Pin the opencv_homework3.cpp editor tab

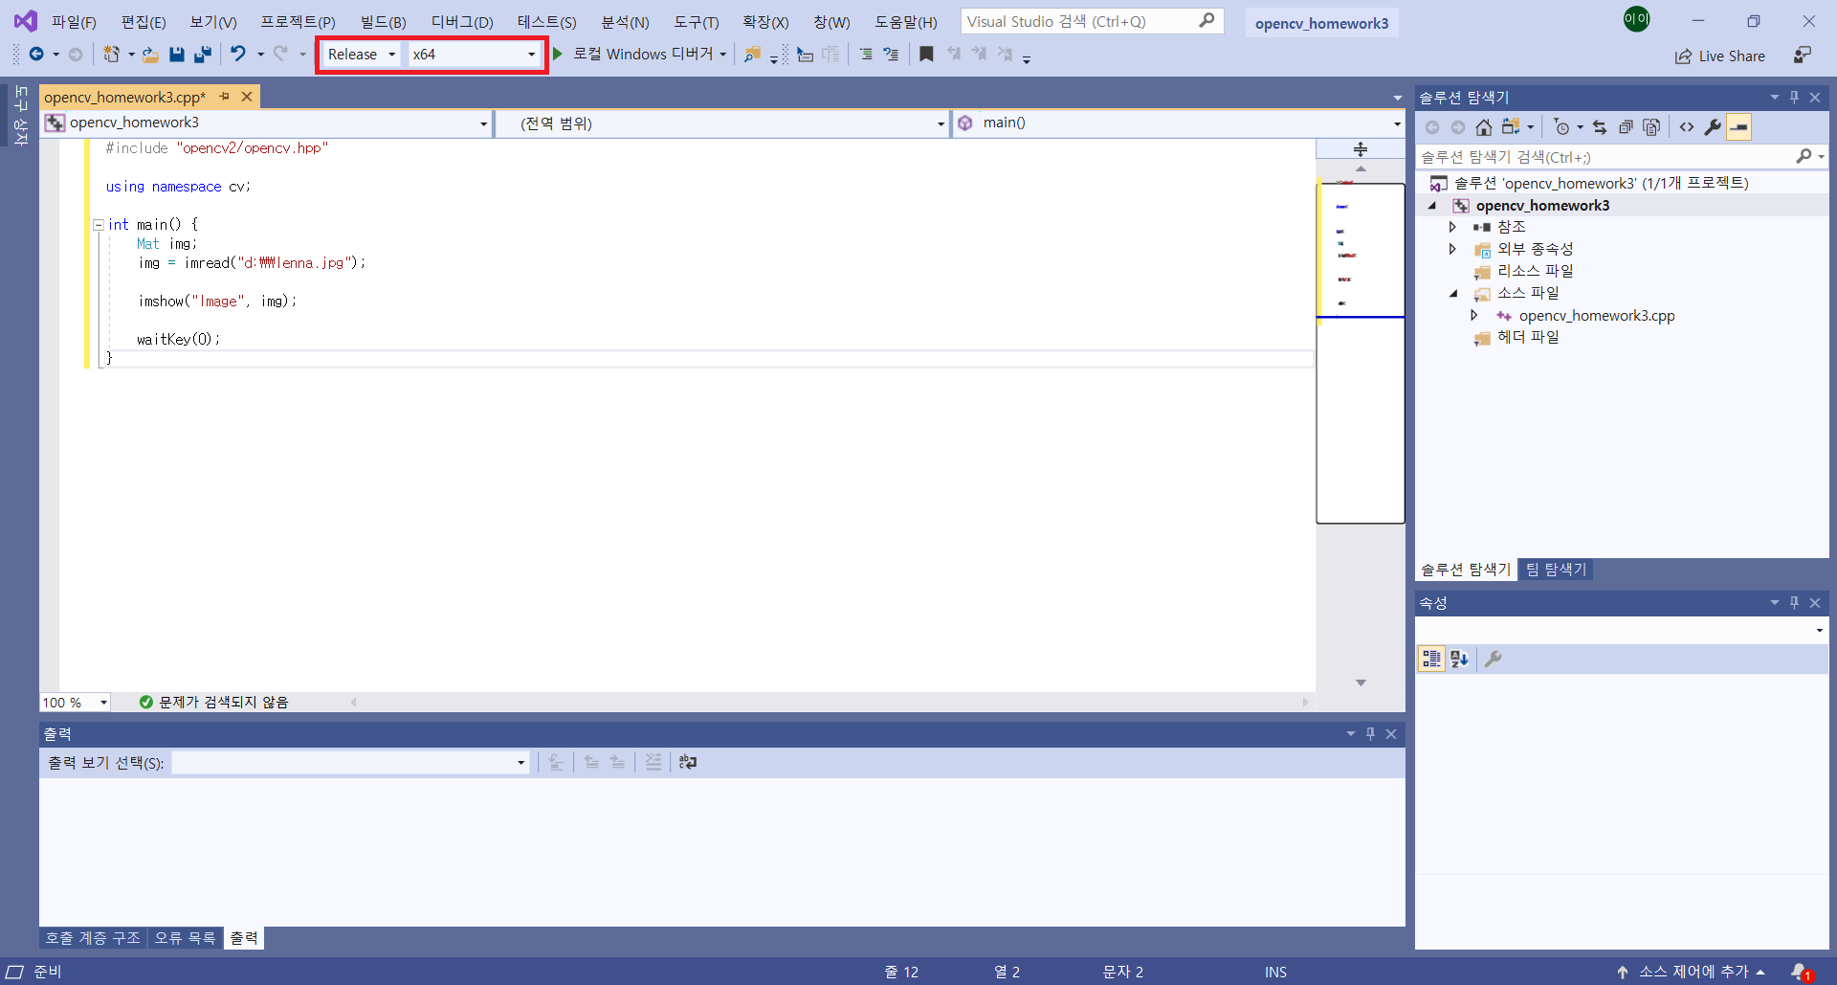tap(225, 97)
